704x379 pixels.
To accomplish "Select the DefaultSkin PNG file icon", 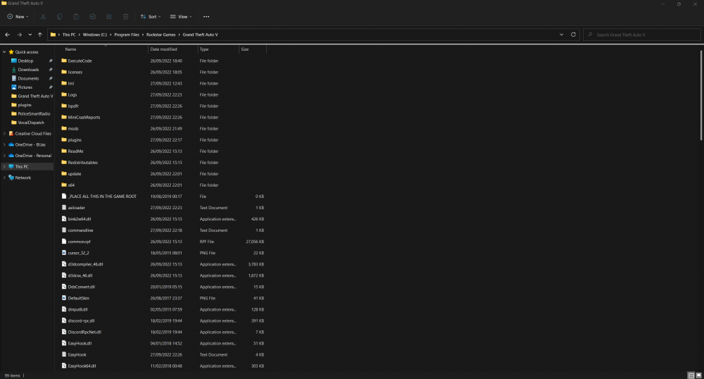I will (64, 298).
